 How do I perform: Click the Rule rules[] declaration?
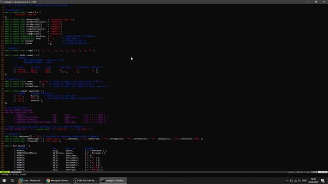coord(22,55)
